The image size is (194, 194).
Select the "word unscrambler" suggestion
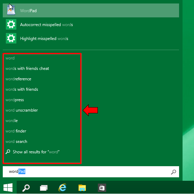[x=22, y=110]
